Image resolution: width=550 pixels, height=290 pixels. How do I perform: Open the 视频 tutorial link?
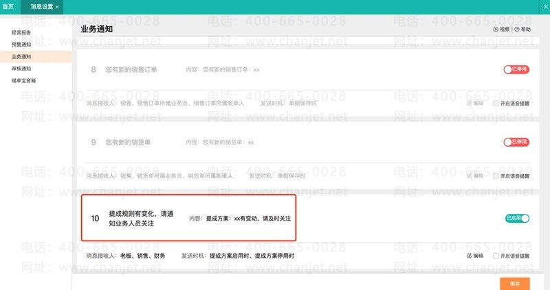click(501, 29)
